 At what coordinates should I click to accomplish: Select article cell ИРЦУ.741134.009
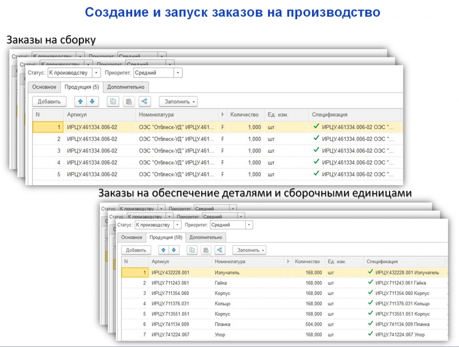coord(180,324)
